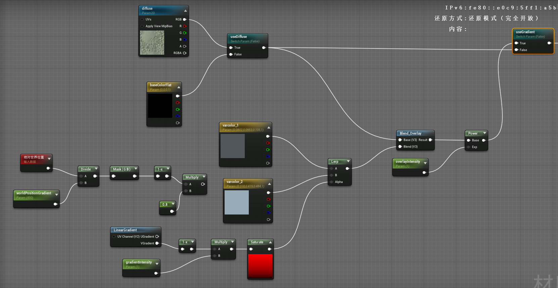558x288 pixels.
Task: Select the red Saturate gradient preview
Action: click(x=260, y=266)
